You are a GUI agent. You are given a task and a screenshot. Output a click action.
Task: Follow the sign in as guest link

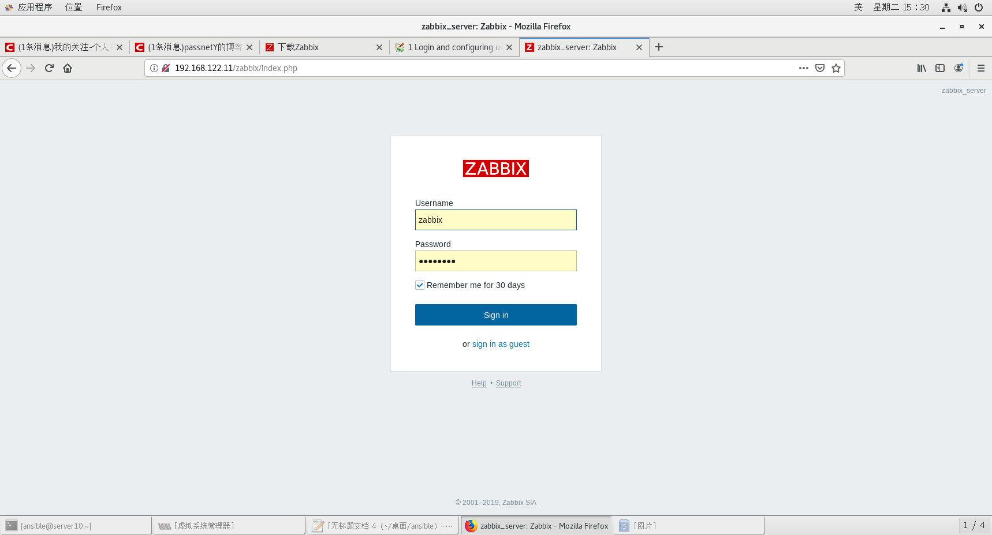click(501, 344)
